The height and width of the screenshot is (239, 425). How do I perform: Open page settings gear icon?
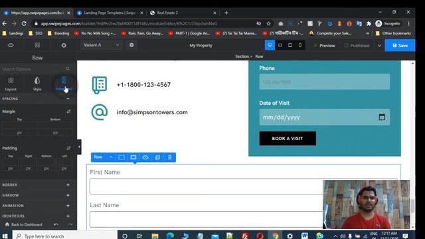[64, 45]
